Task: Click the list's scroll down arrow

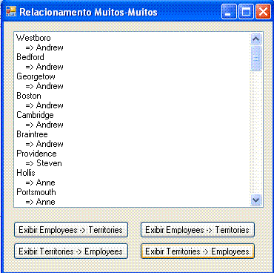Action: coord(255,200)
